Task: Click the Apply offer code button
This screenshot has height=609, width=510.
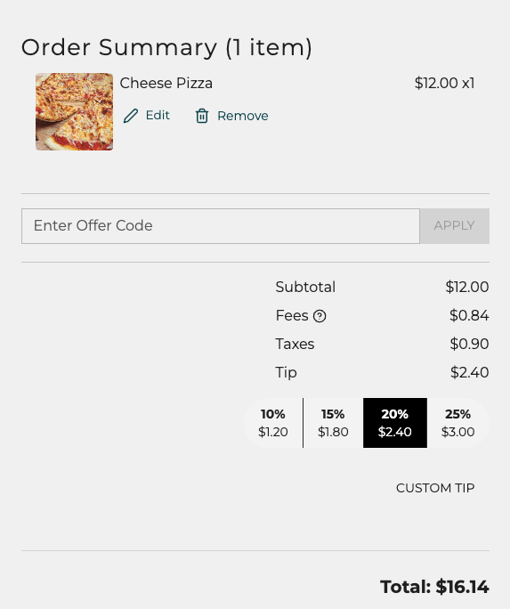Action: (x=455, y=226)
